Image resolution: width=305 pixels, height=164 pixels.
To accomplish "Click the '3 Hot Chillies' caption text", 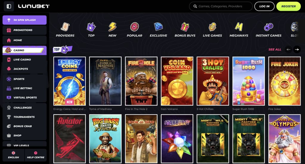I will point(205,109).
